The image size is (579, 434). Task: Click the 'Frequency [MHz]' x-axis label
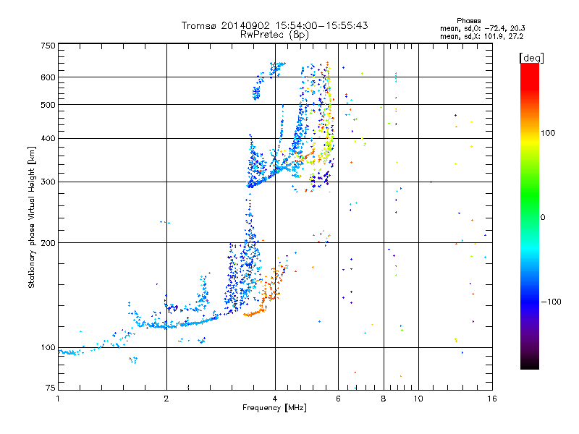click(274, 408)
